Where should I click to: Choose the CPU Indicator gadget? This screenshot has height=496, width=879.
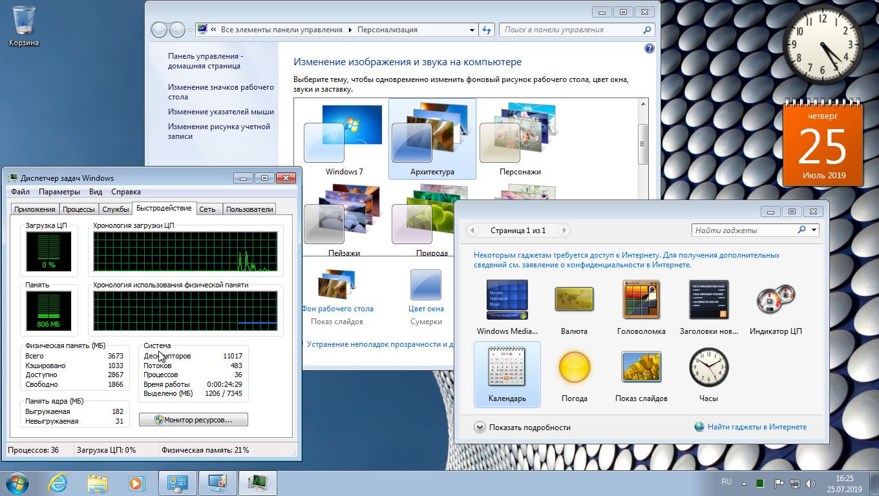click(775, 300)
